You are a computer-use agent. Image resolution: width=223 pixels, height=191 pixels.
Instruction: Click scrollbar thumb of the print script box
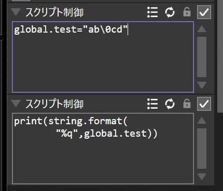point(202,149)
